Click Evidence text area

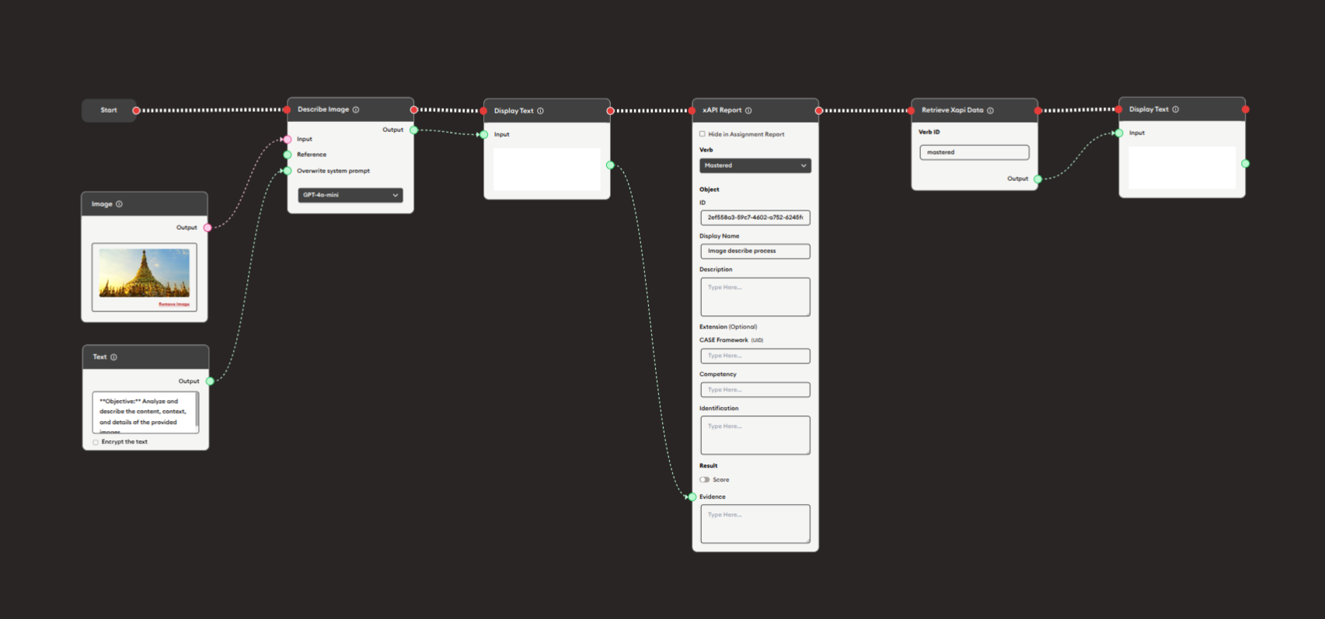pos(755,524)
